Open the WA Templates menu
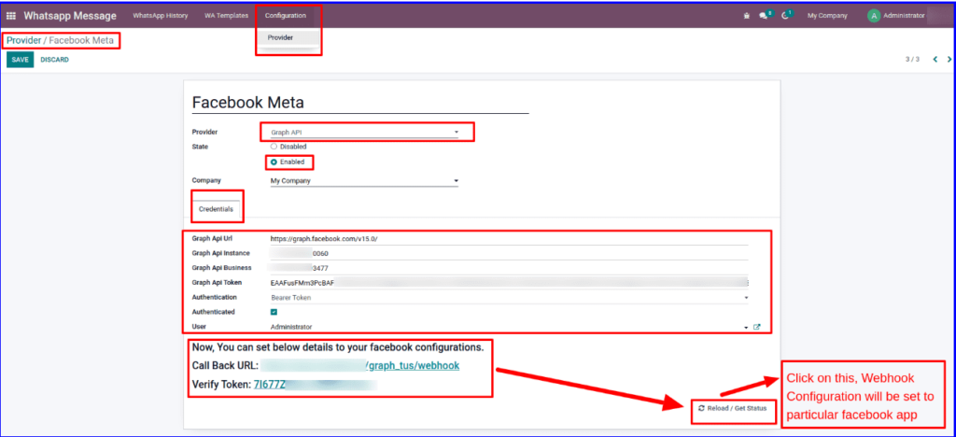Image resolution: width=956 pixels, height=437 pixels. 226,16
